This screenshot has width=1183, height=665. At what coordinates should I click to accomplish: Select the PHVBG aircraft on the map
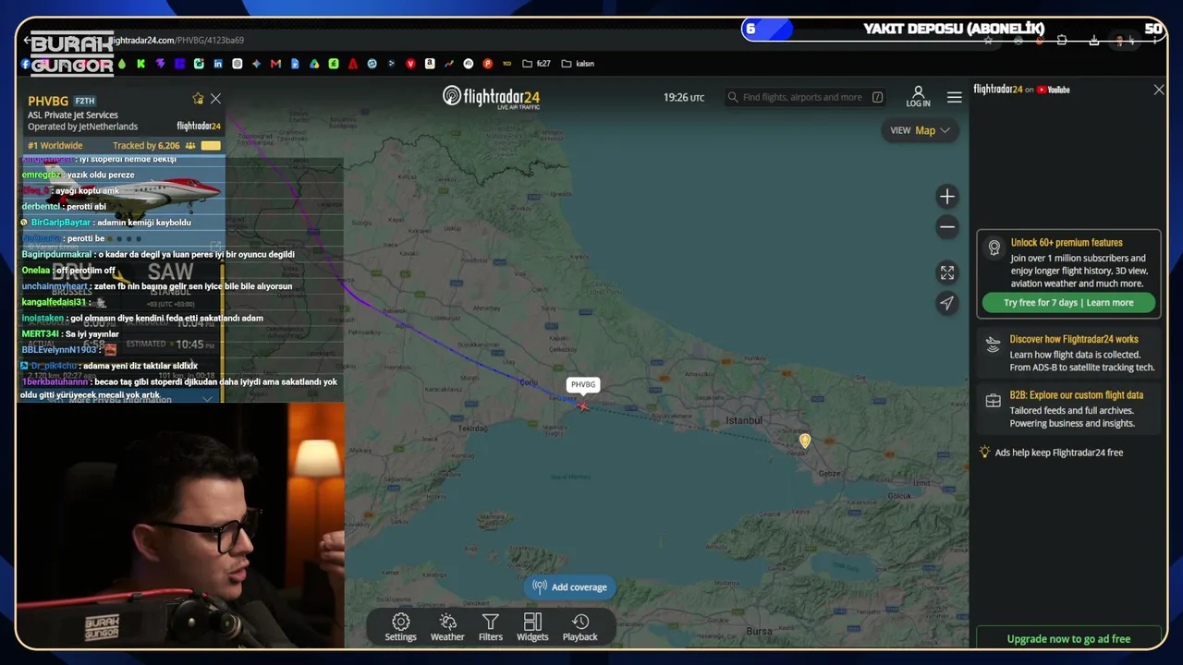click(582, 405)
